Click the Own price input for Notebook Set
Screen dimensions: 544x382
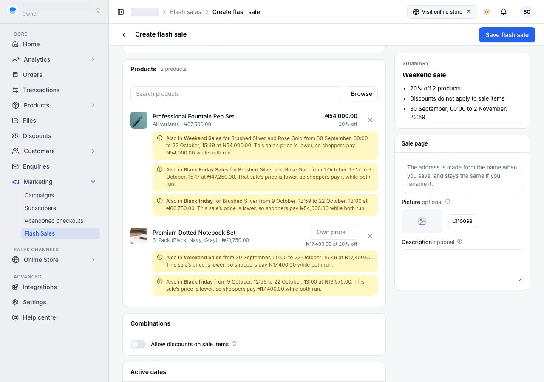(x=334, y=232)
